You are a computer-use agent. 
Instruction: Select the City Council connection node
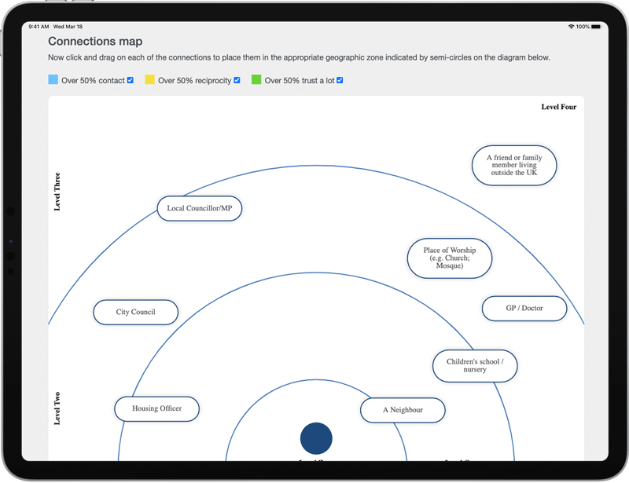(135, 313)
